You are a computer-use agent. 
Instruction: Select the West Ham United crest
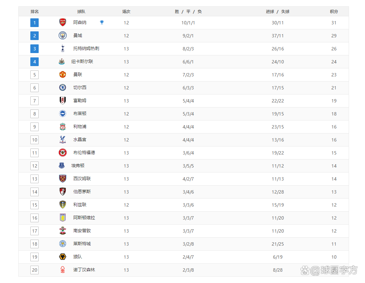point(63,179)
